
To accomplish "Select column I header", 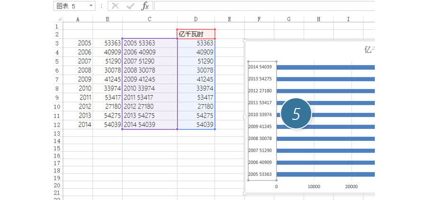I will click(348, 19).
